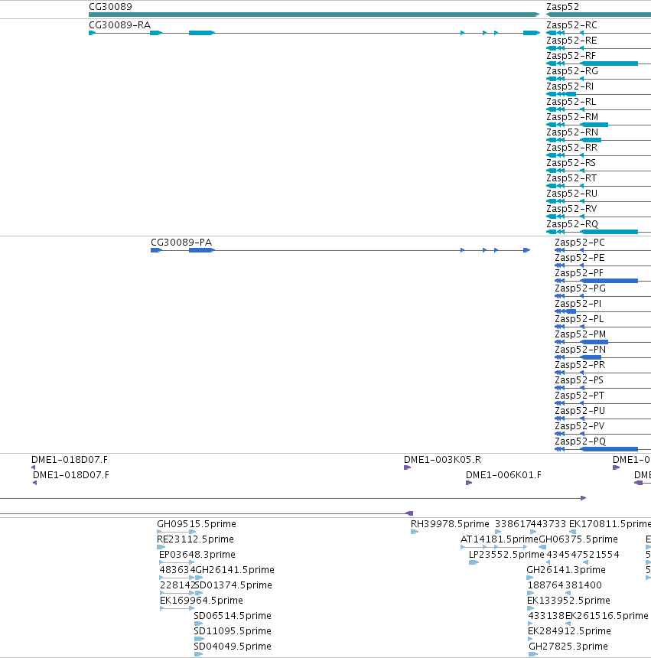The image size is (651, 658).
Task: Click the Zasp52-RF transcript label
Action: tap(571, 56)
